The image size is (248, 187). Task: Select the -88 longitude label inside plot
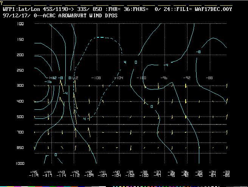point(209,78)
